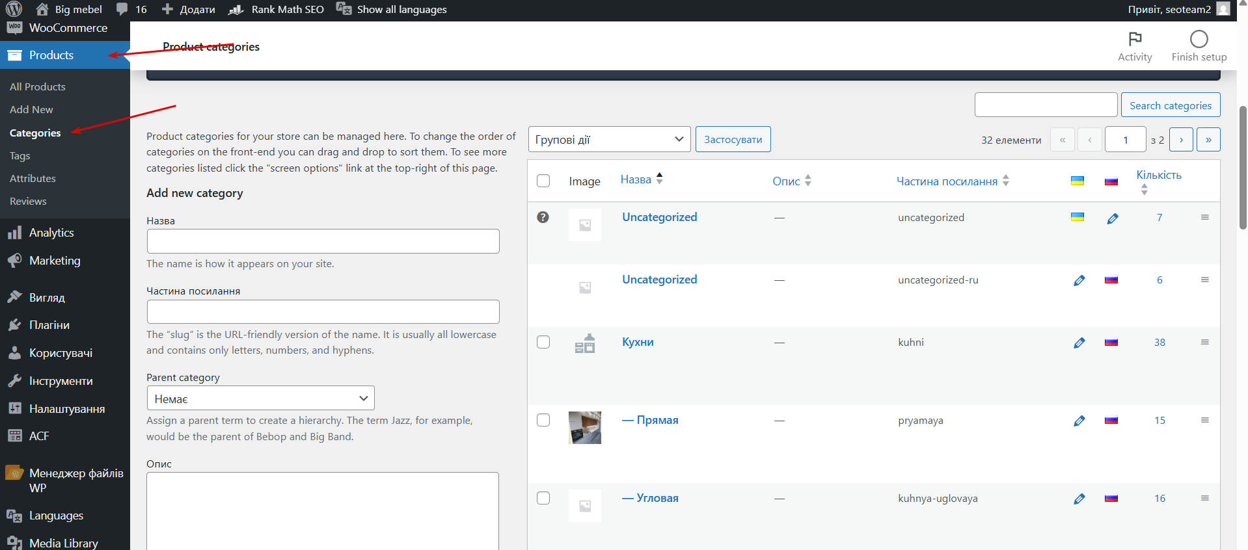Click the help icon beside Uncategorized row

(543, 217)
